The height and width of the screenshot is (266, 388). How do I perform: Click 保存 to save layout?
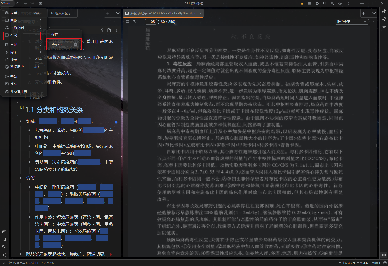pos(55,35)
